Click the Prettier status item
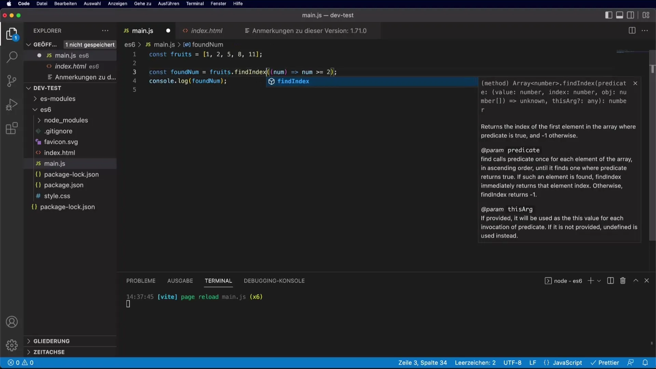This screenshot has height=369, width=656. tap(604, 363)
